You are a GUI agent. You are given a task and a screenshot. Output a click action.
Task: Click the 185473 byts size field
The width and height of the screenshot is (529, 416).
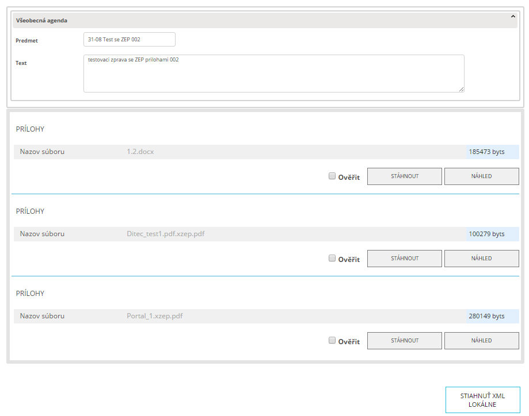coord(492,152)
